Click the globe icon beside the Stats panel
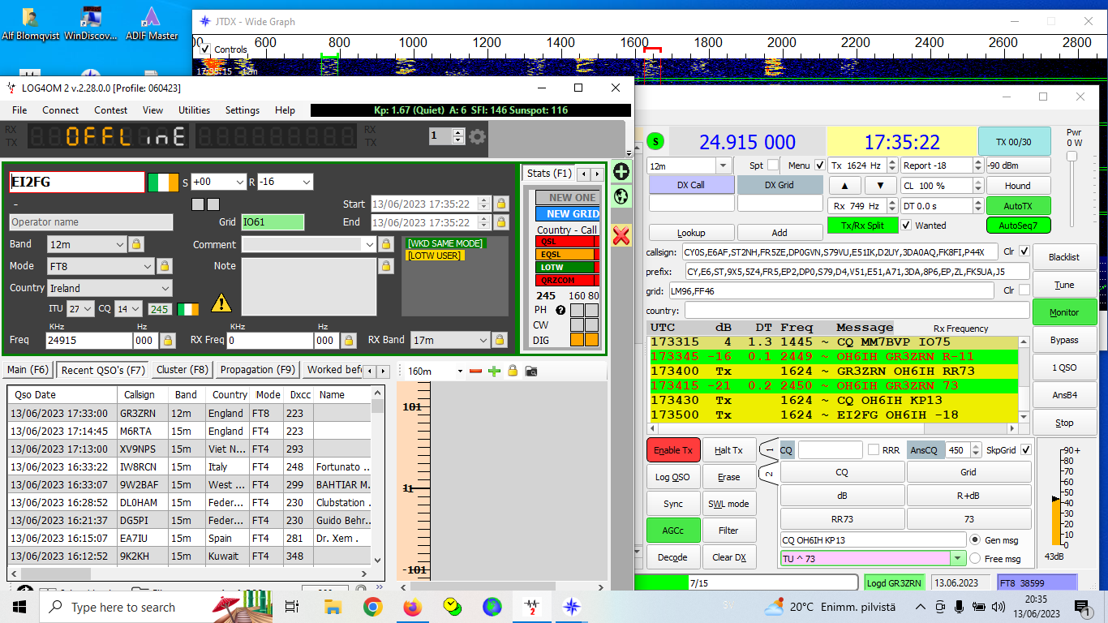This screenshot has width=1108, height=623. pos(621,195)
